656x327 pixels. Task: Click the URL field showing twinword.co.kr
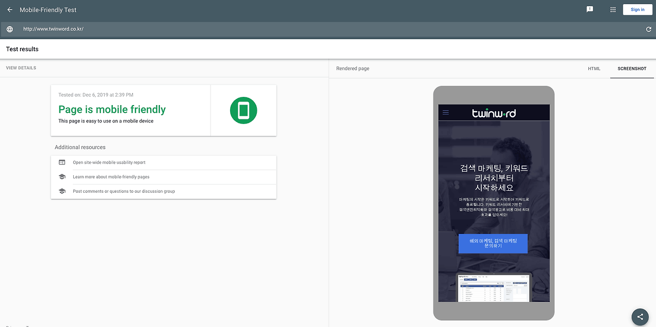click(x=53, y=29)
